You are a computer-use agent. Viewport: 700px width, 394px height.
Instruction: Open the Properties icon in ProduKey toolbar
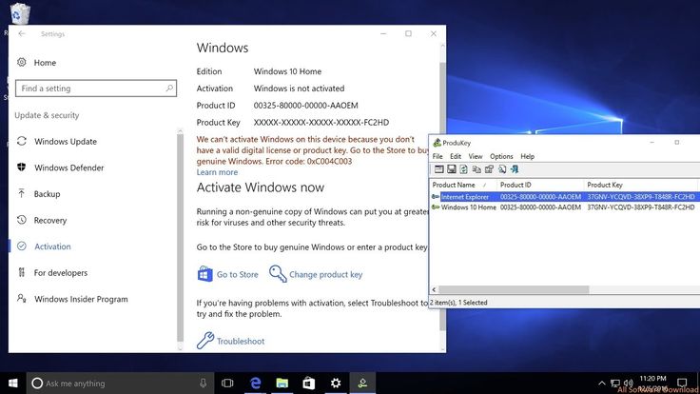click(489, 169)
